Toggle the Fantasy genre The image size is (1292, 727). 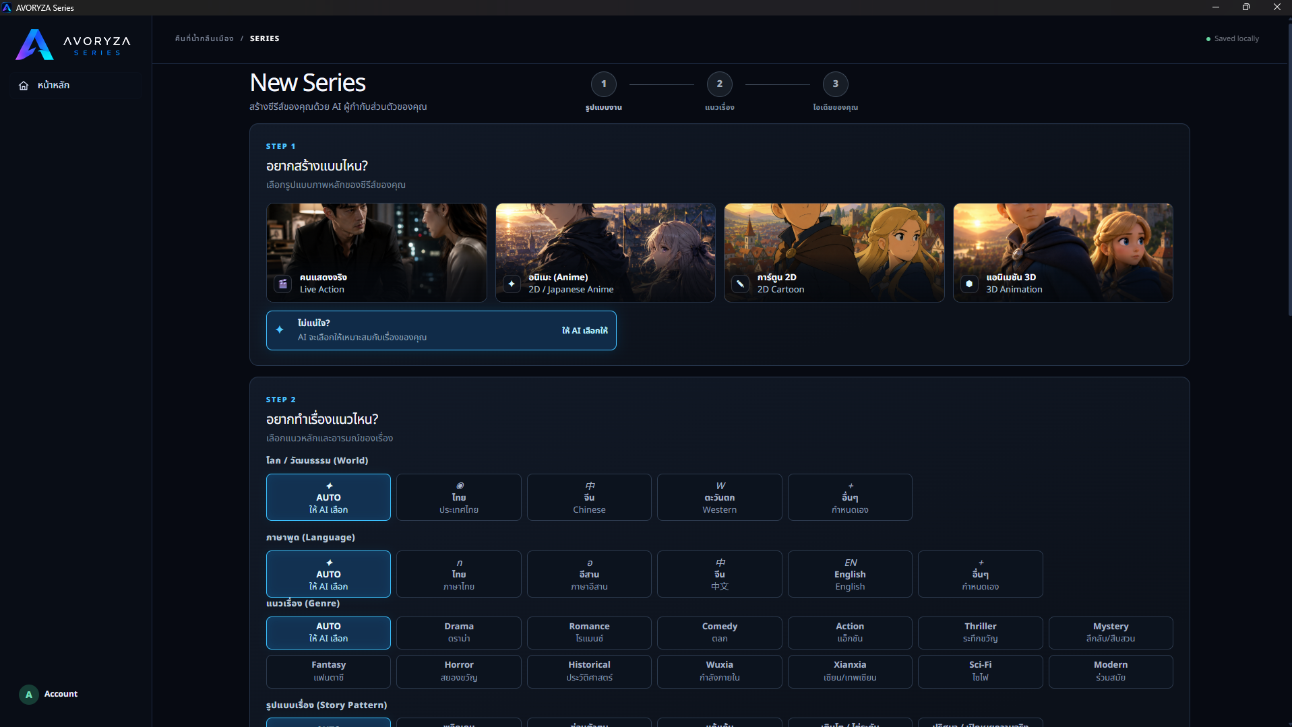coord(328,671)
